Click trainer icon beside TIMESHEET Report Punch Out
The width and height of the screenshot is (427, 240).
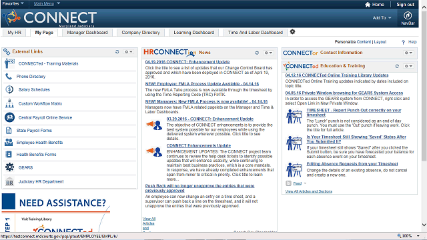[294, 116]
